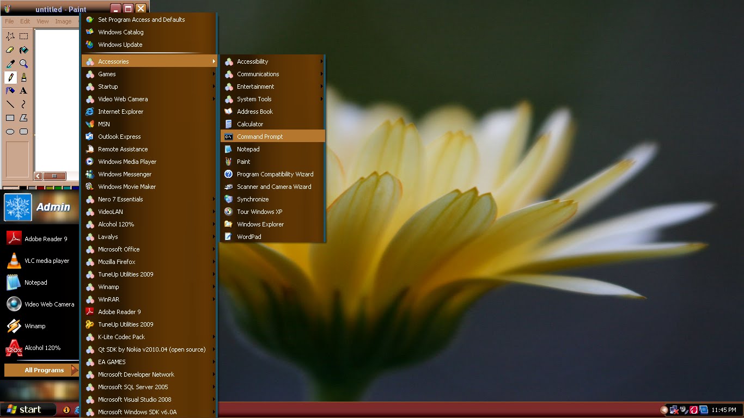Open the File menu in Paint
Image resolution: width=744 pixels, height=418 pixels.
[9, 21]
